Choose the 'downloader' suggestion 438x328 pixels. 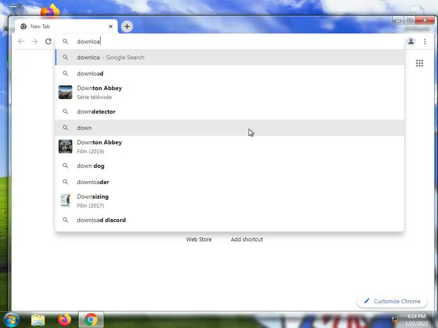(x=230, y=182)
